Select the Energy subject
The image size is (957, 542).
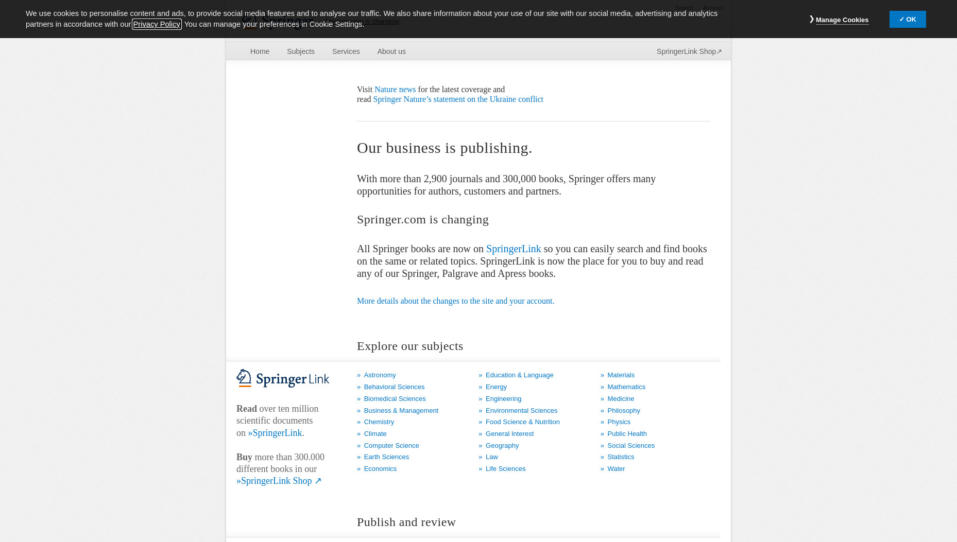[x=496, y=387]
